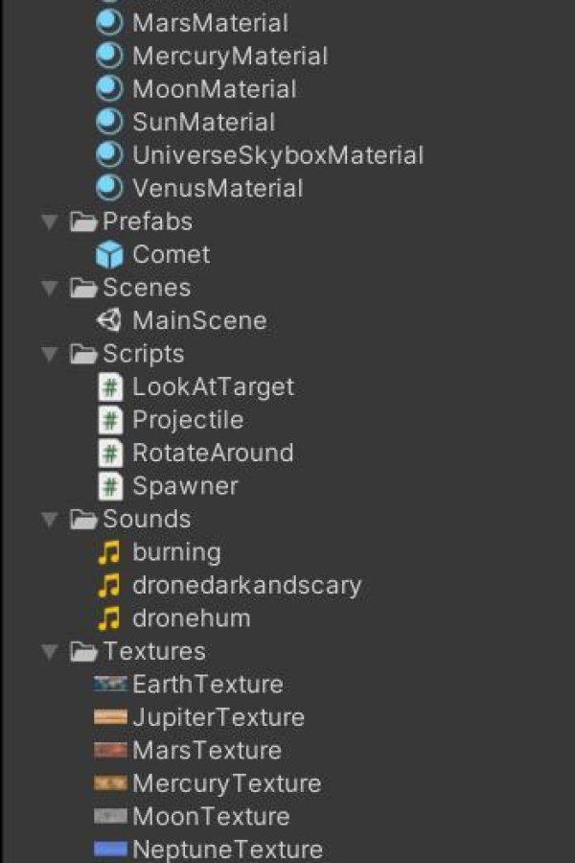575x863 pixels.
Task: Click the MarsMaterial sphere icon
Action: click(109, 23)
